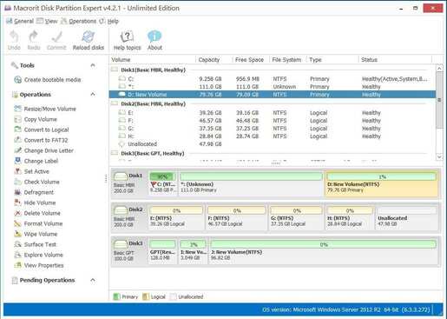The height and width of the screenshot is (319, 447).
Task: Click the Commit checkmark icon
Action: tap(56, 40)
